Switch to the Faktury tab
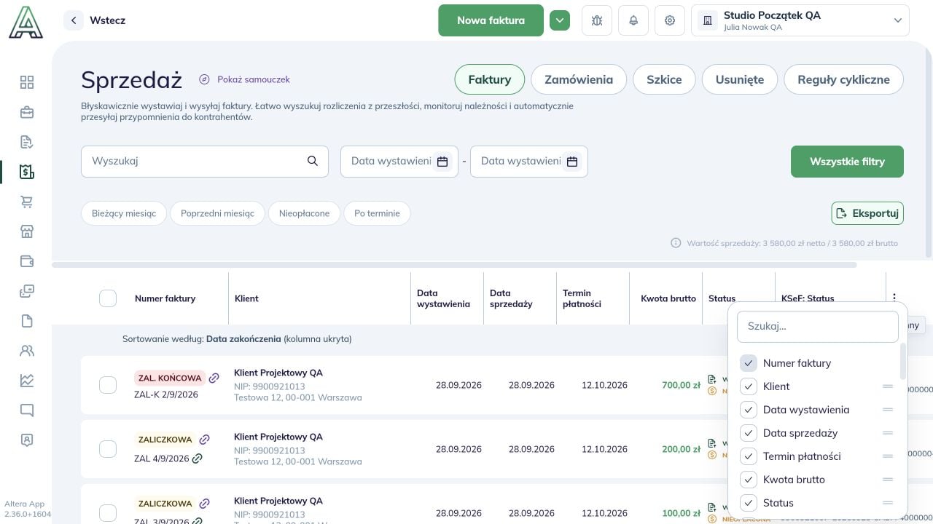Image resolution: width=933 pixels, height=524 pixels. click(490, 79)
